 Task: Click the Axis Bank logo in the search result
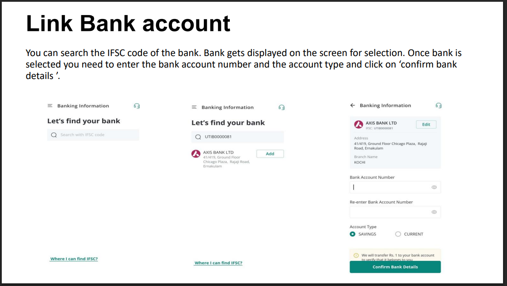pyautogui.click(x=196, y=154)
